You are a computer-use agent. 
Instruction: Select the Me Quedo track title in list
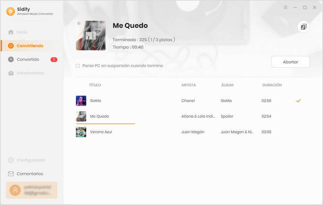pos(99,116)
